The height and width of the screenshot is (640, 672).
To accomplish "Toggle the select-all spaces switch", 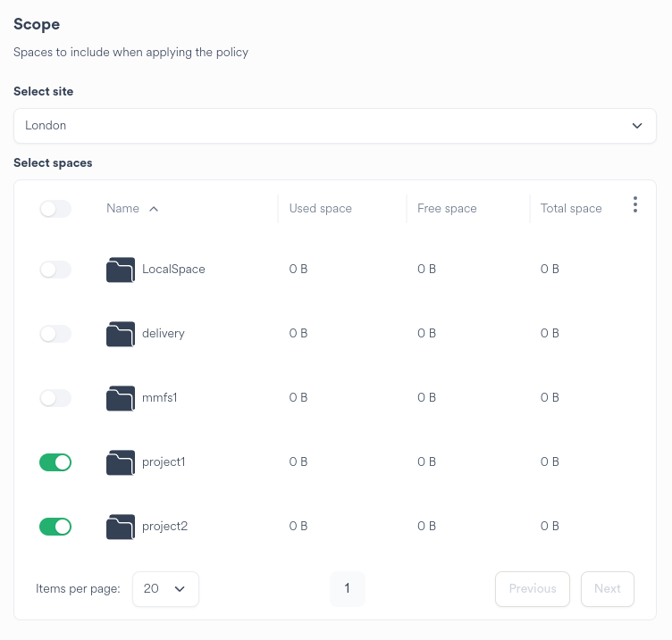I will point(55,209).
